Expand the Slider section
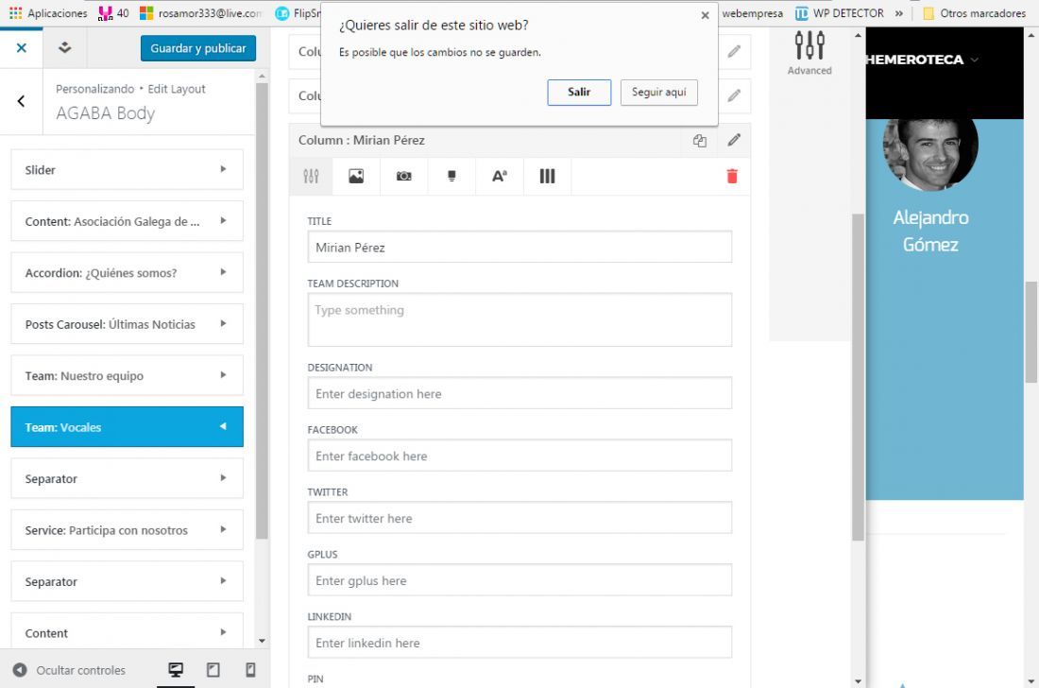1039x688 pixels. 128,170
